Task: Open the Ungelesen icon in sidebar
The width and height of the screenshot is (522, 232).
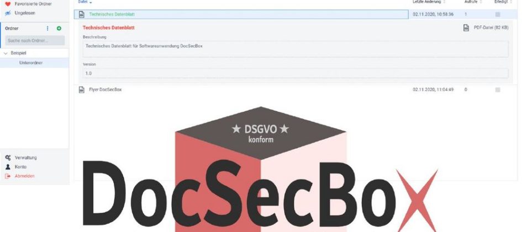Action: tap(8, 13)
